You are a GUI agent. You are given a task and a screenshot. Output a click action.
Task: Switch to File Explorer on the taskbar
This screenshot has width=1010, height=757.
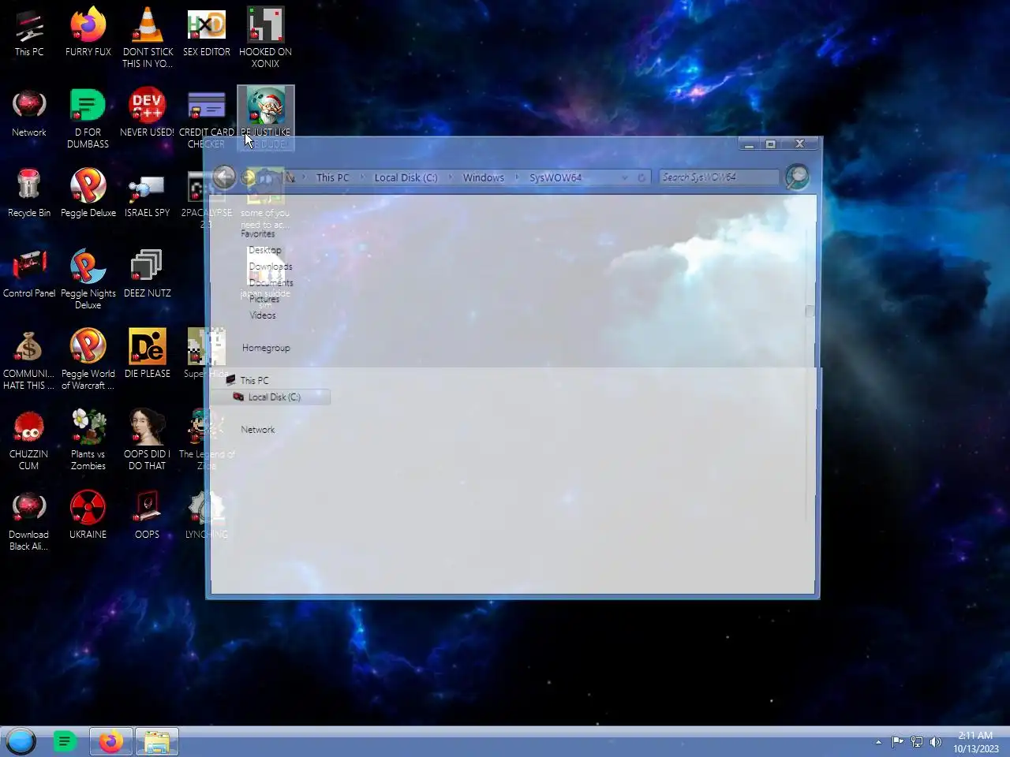point(157,741)
